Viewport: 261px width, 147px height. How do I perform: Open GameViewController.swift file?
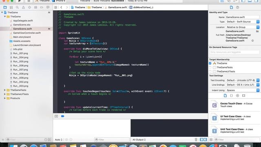point(27,33)
